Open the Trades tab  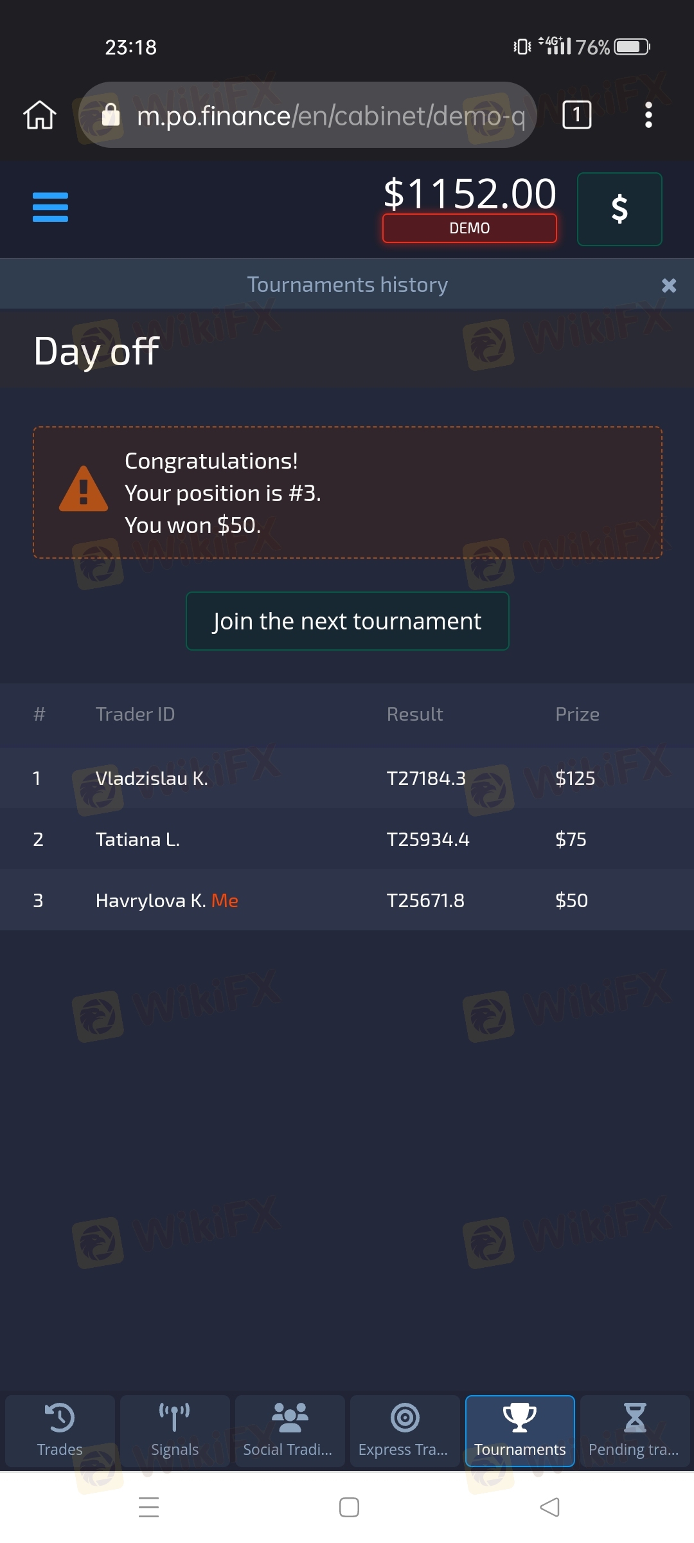60,1430
